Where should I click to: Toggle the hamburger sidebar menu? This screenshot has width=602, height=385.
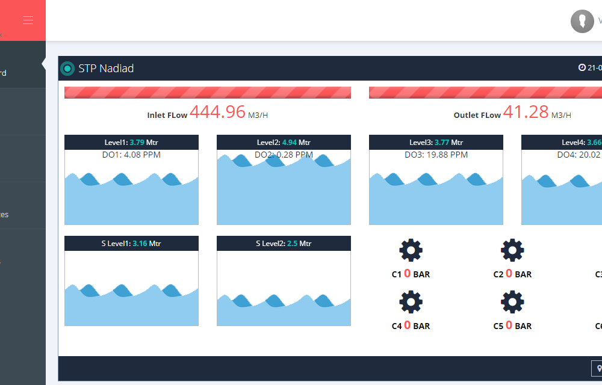(x=28, y=20)
